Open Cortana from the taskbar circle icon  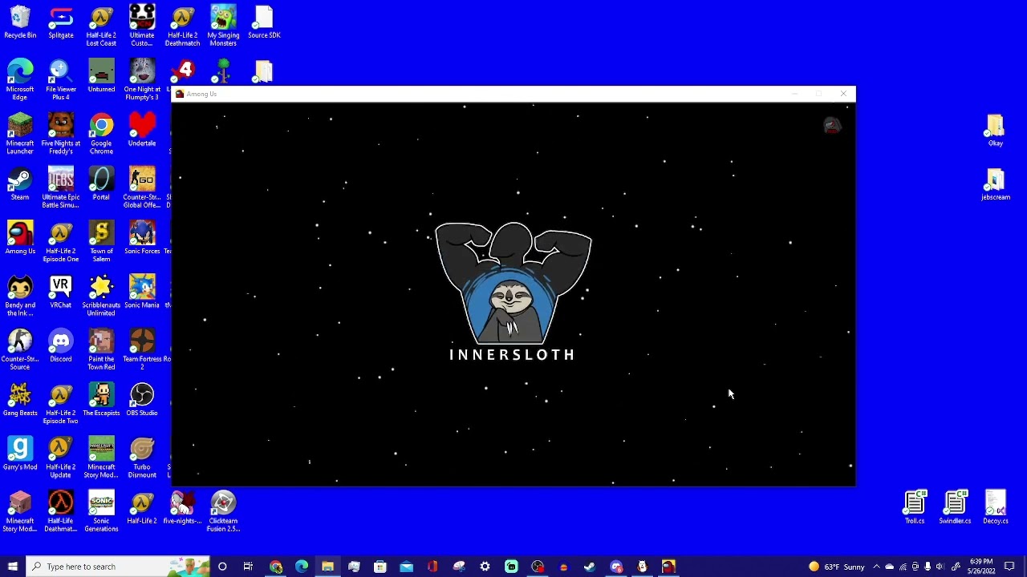(x=222, y=567)
